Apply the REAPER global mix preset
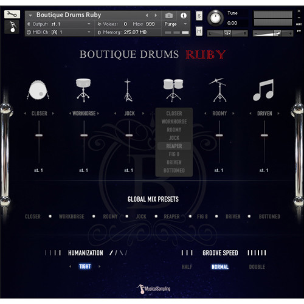This screenshot has height=304, width=304. pyautogui.click(x=171, y=216)
